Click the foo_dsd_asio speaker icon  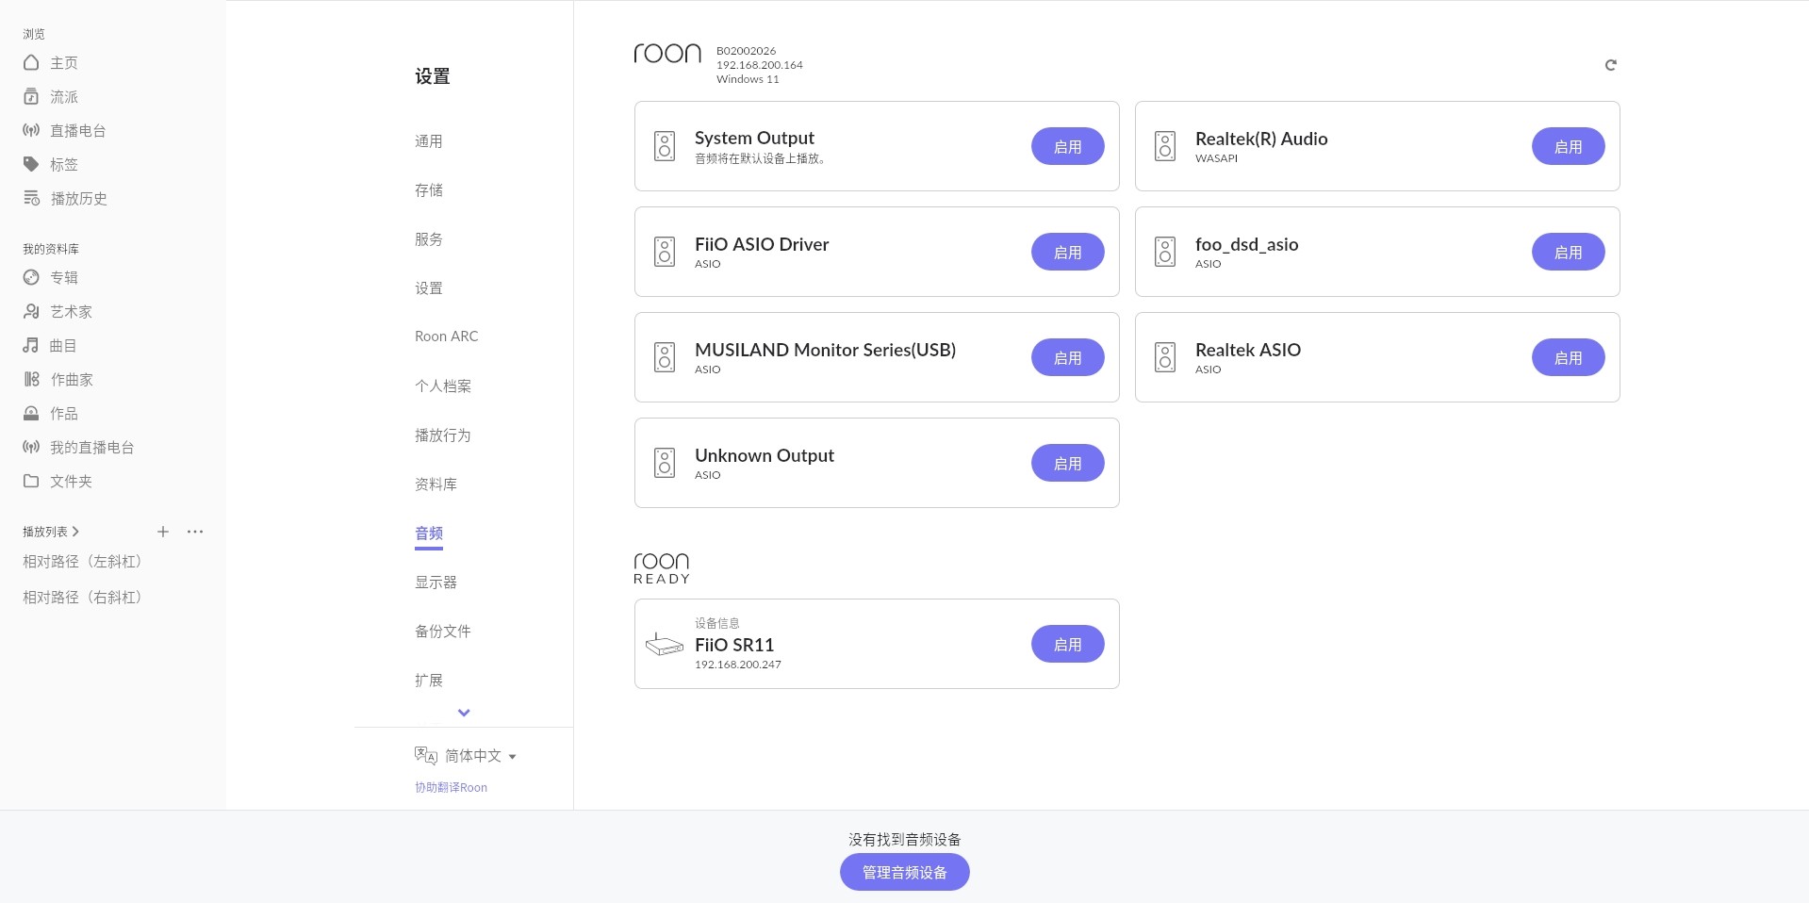1165,252
